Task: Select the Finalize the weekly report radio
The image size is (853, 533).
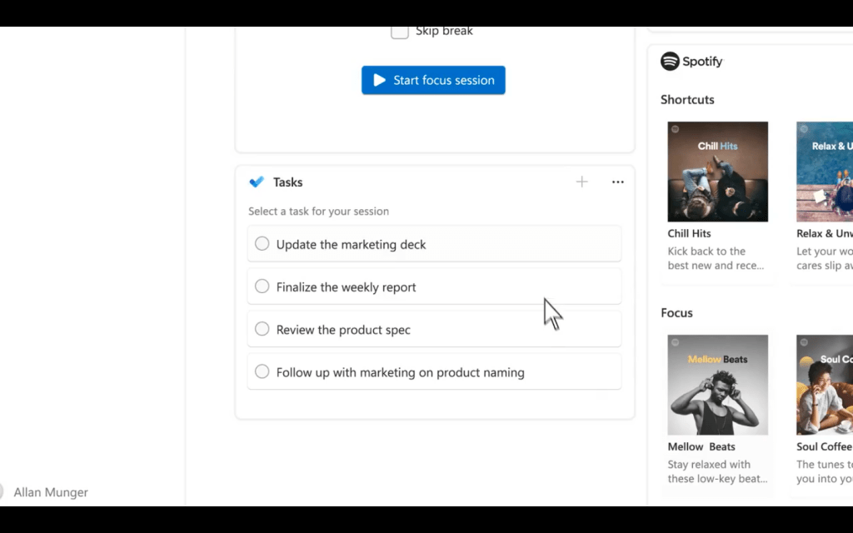Action: coord(262,286)
